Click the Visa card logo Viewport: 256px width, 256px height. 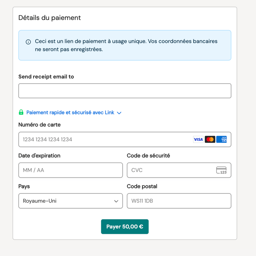[198, 140]
